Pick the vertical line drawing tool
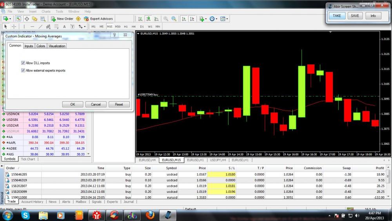 [24, 27]
